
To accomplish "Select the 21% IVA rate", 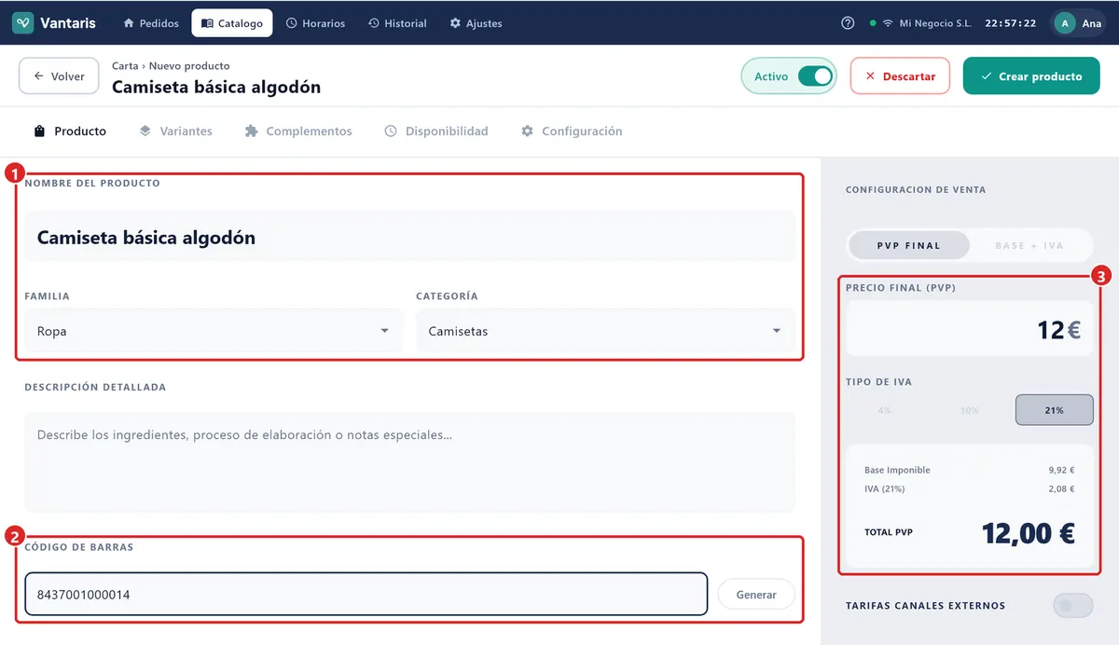I will click(x=1054, y=410).
